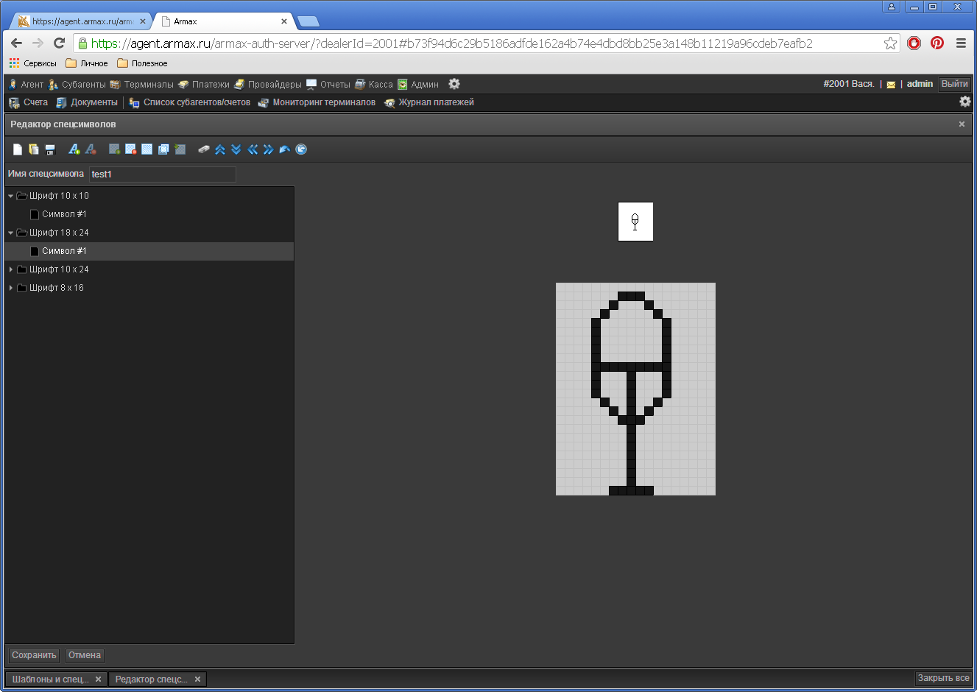Click the duplicate symbol icon
The width and height of the screenshot is (977, 692).
(163, 149)
